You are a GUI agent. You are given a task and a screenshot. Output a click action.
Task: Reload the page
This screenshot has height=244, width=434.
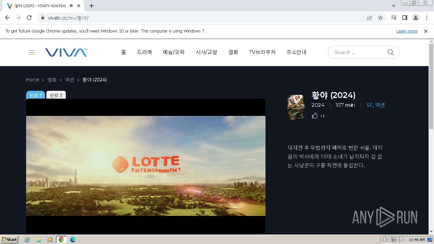pyautogui.click(x=29, y=18)
